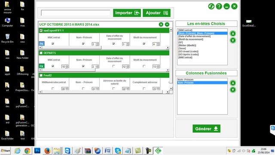Screen dimensions: 275x155
Task: Adjust the DEPARTS Date d'effet spinner showing 12
Action: [125, 67]
